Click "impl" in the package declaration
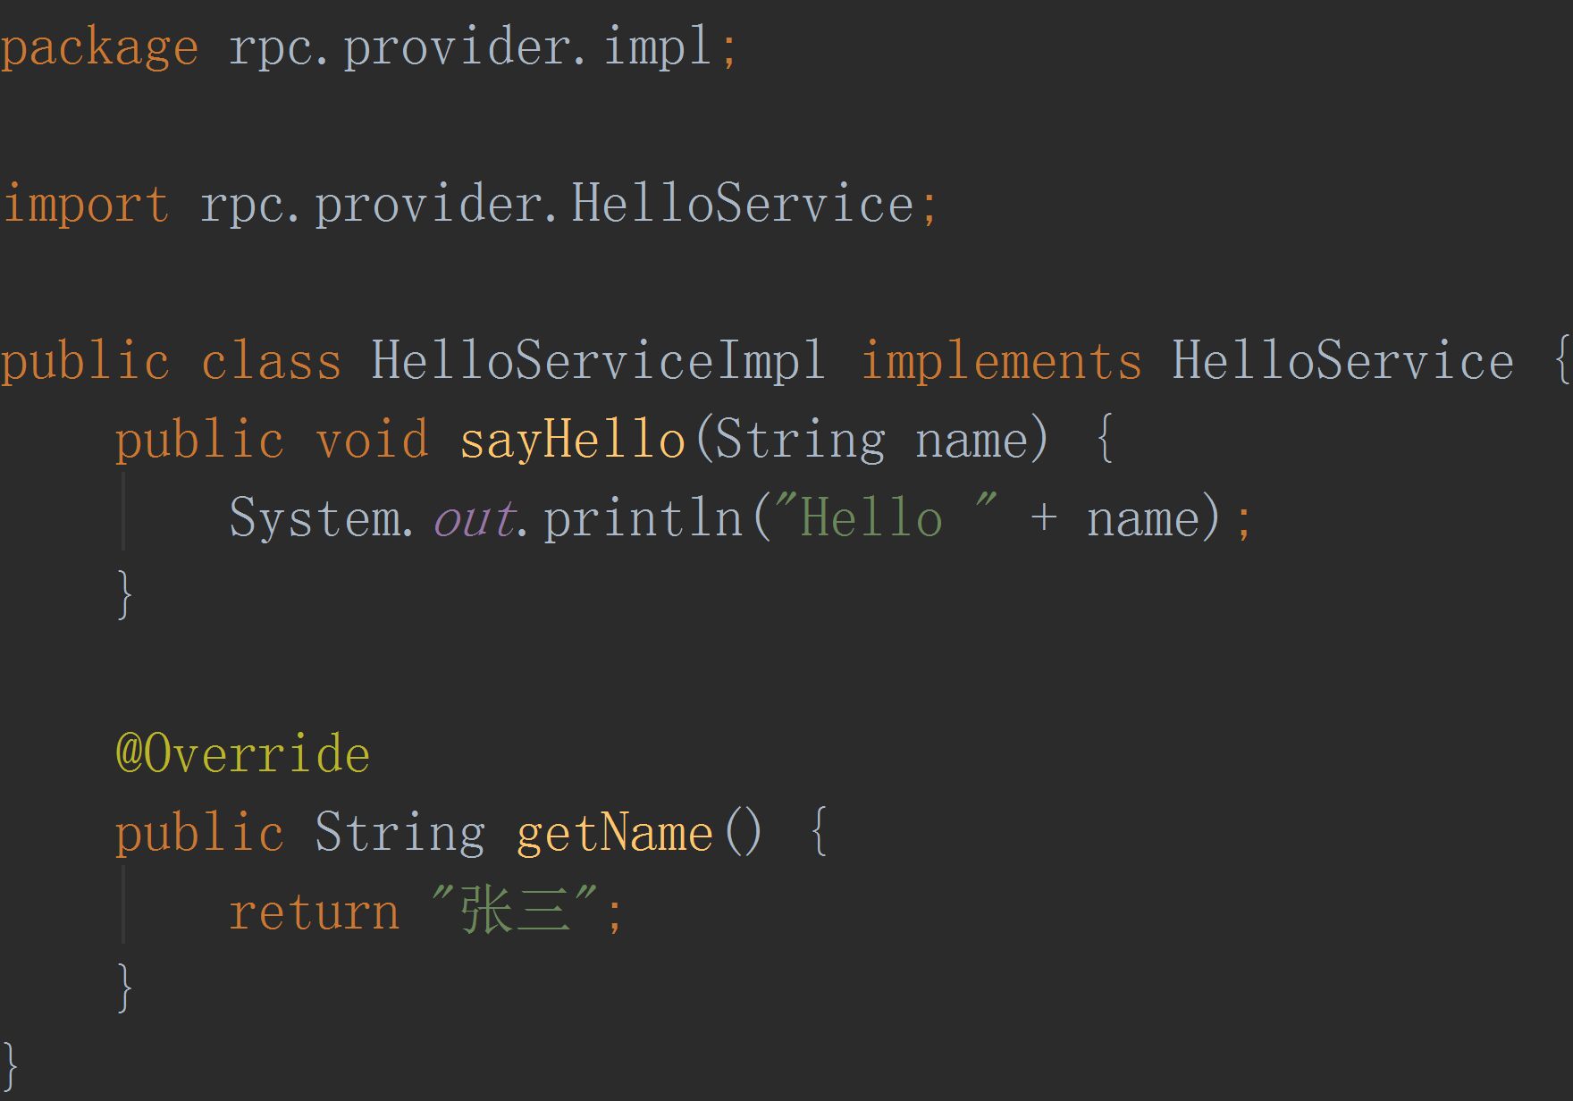Screen dimensions: 1573x1101 [657, 46]
